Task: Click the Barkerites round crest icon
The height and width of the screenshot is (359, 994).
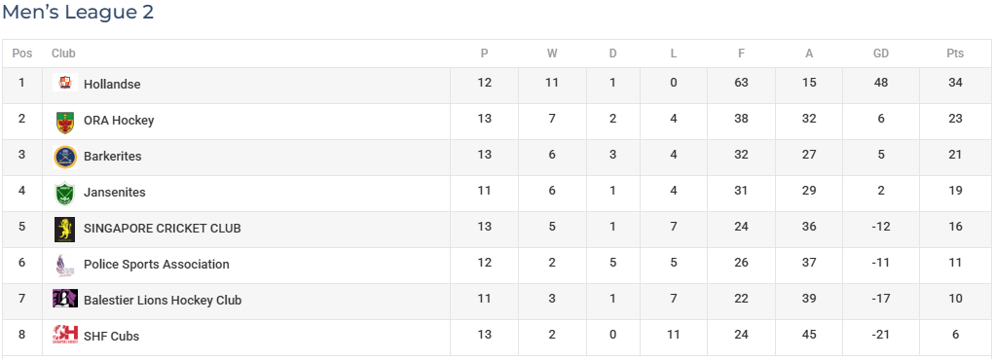Action: (x=64, y=157)
